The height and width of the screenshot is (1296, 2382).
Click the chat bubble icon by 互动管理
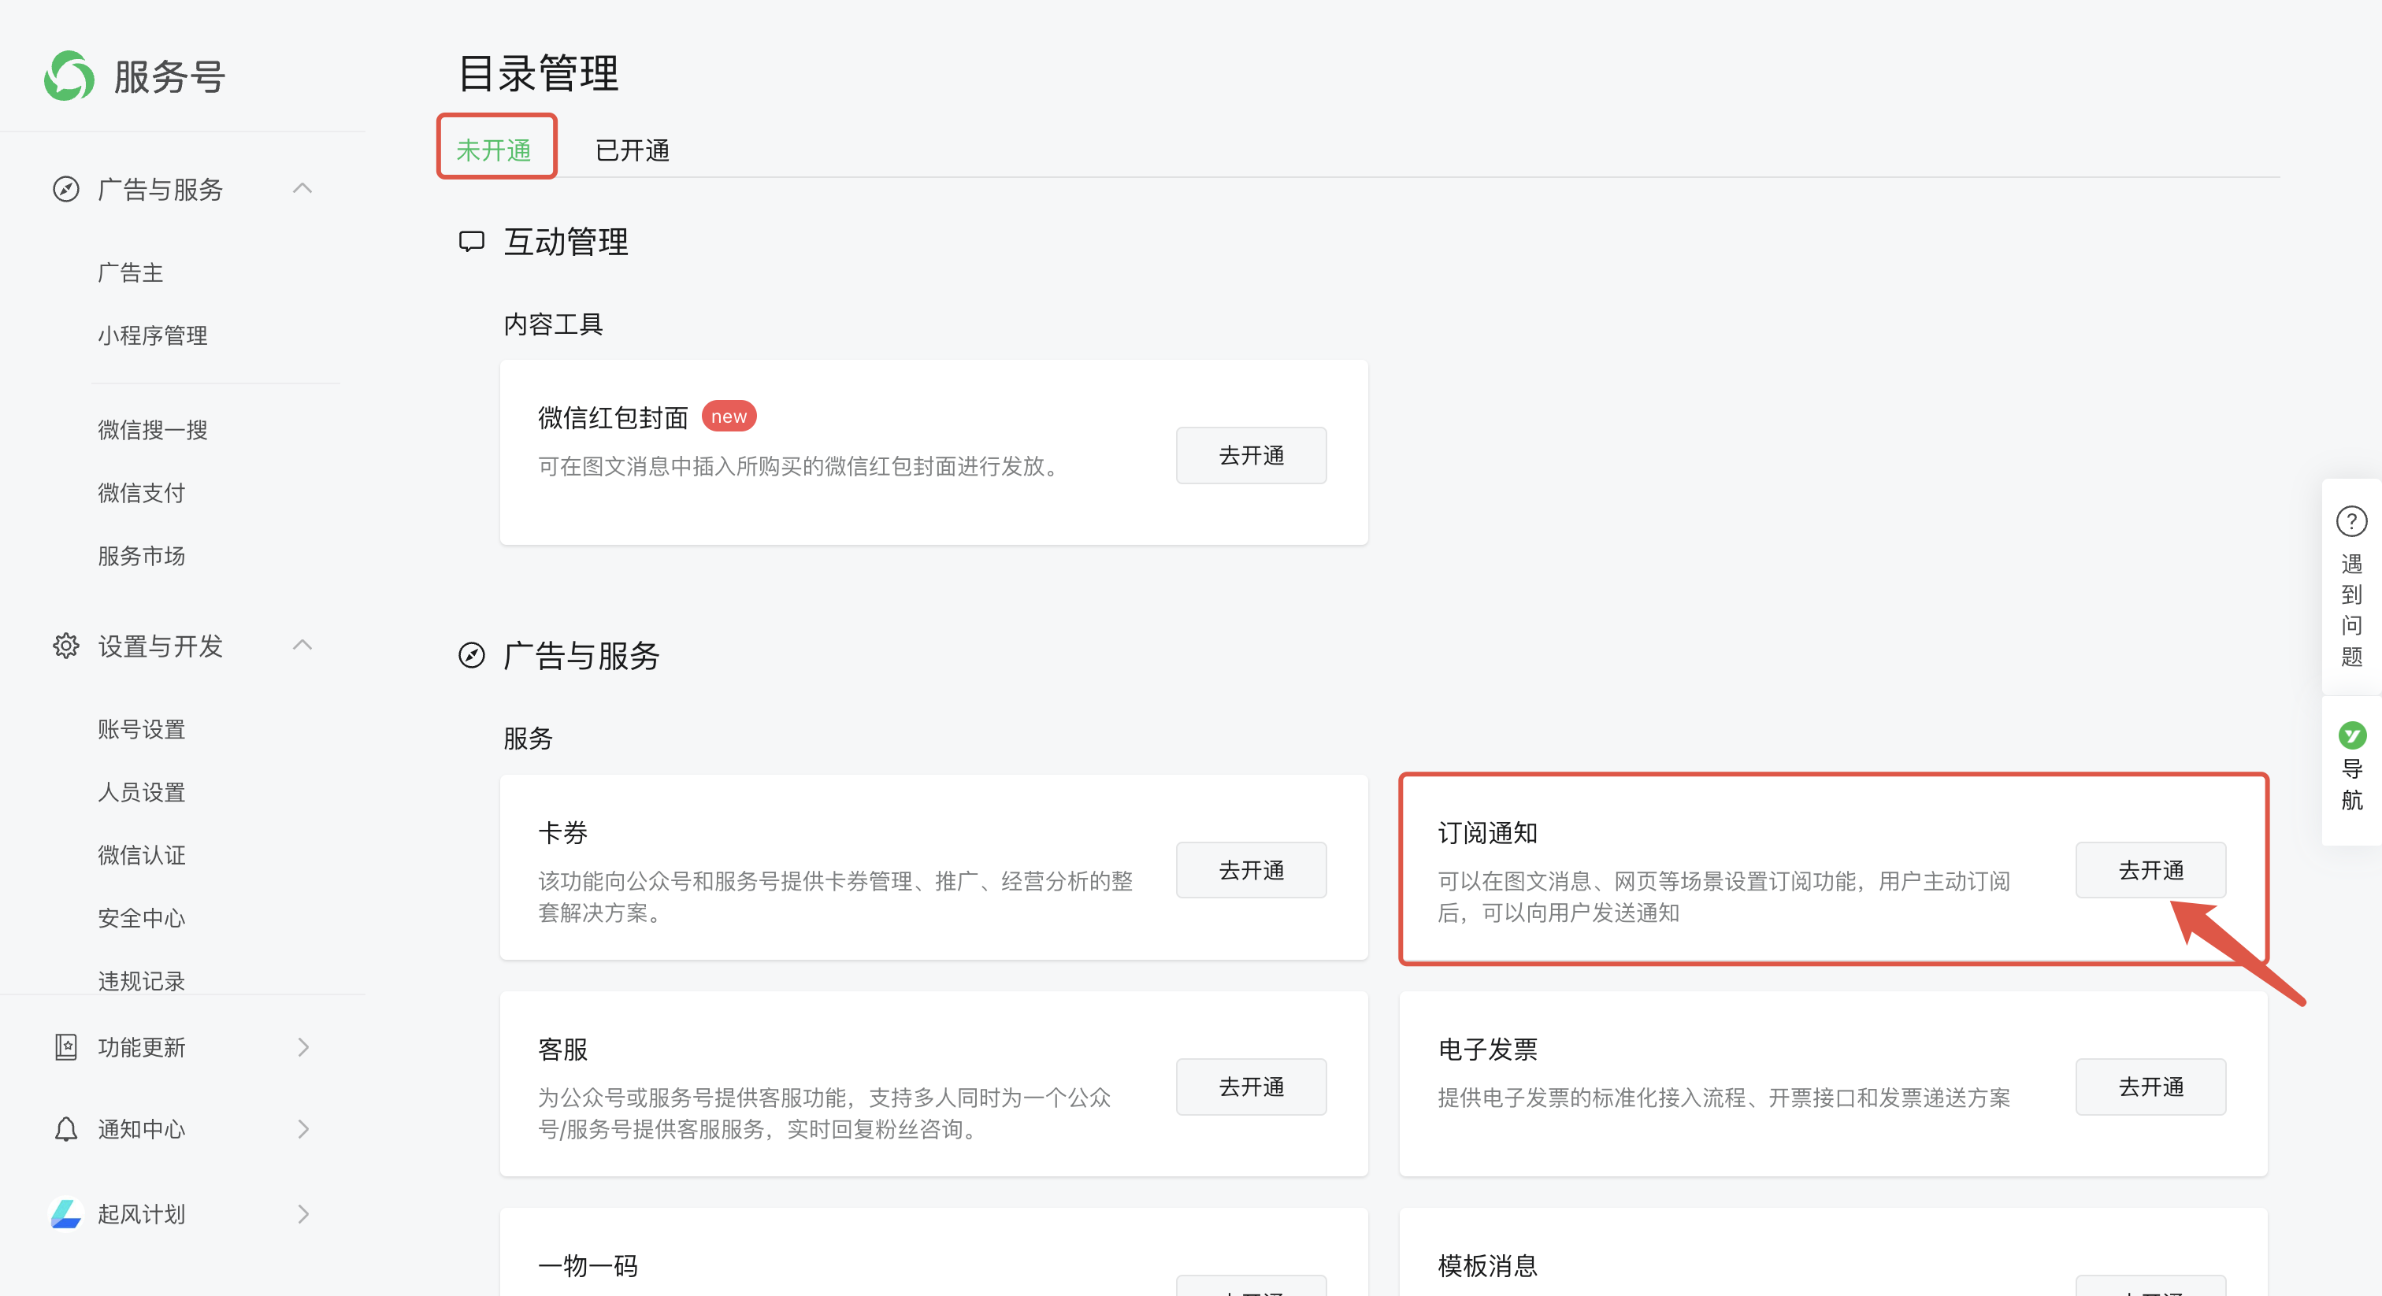coord(472,243)
